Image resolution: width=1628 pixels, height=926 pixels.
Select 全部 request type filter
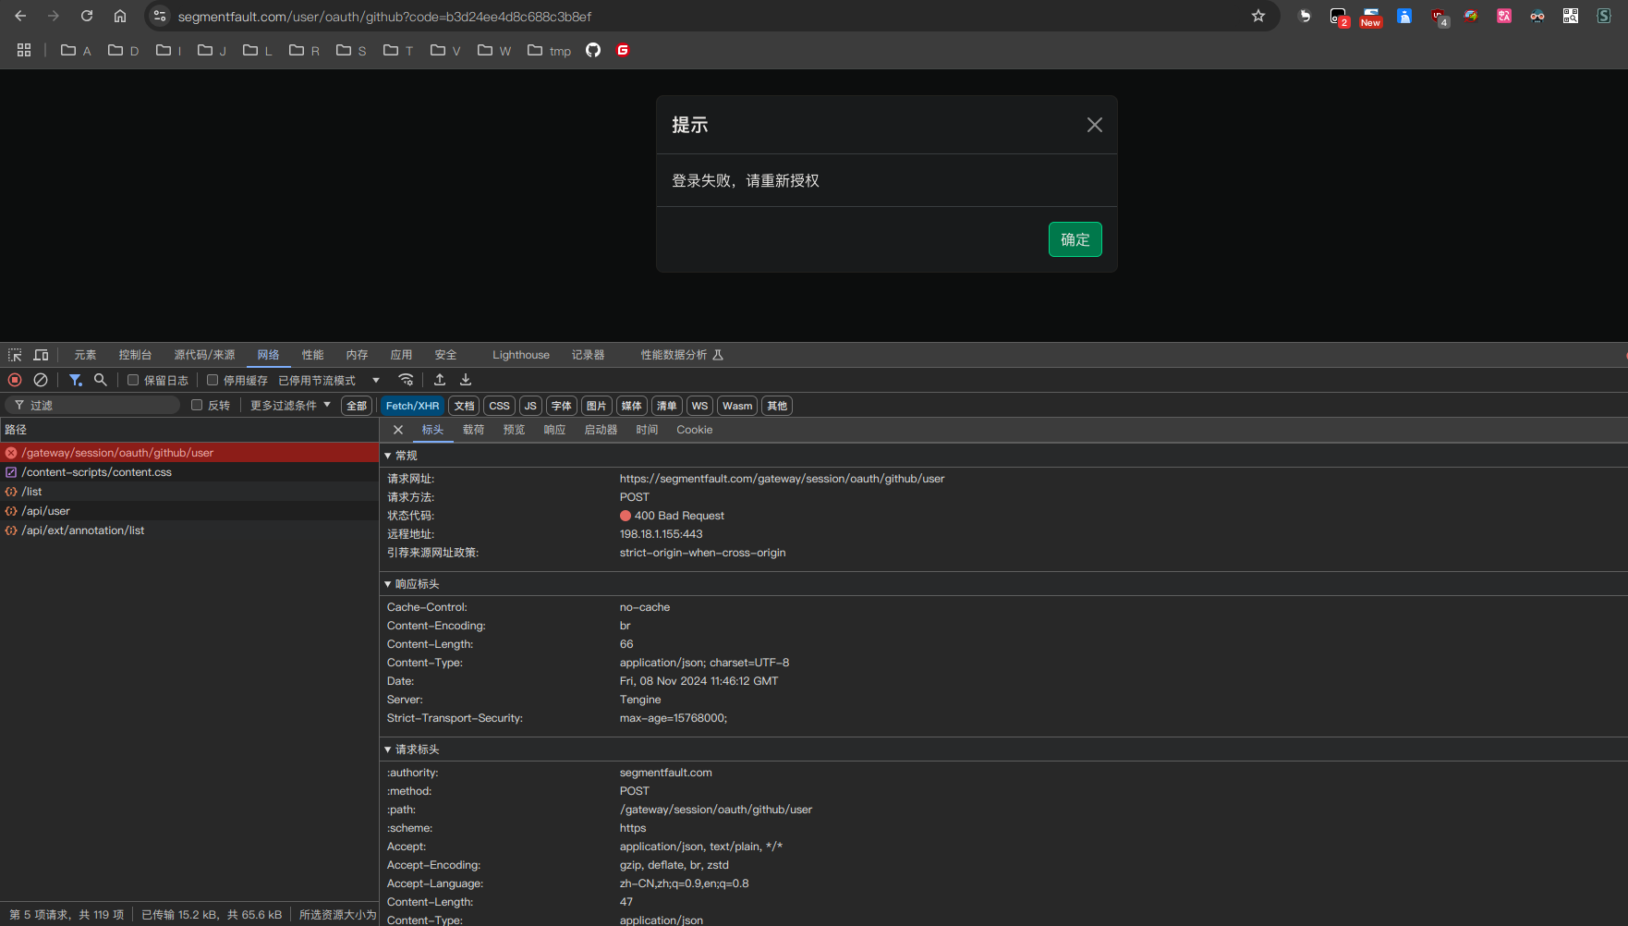coord(357,406)
